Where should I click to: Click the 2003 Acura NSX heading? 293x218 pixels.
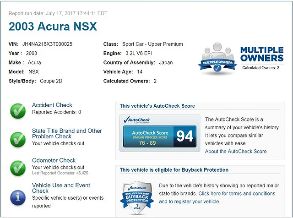[53, 26]
